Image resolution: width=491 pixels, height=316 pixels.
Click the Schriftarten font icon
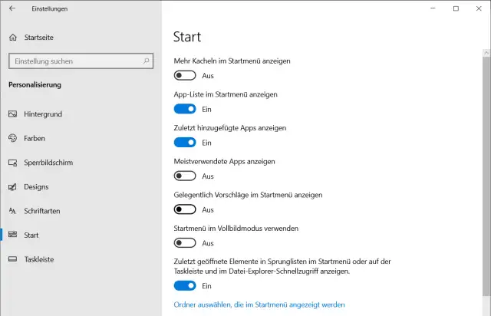12,211
